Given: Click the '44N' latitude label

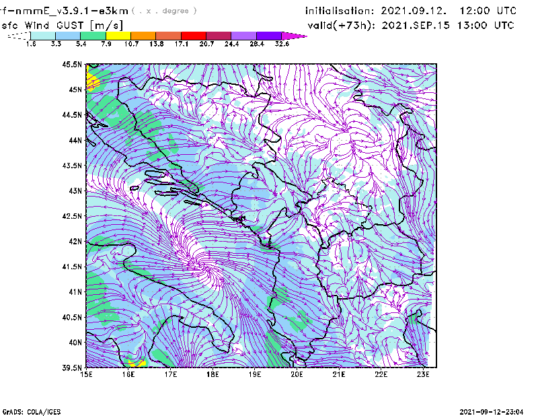Looking at the screenshot, I should (75, 140).
